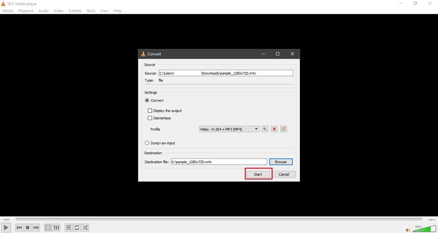Screen dimensions: 438x233
Task: Open the Video menu
Action: point(59,11)
